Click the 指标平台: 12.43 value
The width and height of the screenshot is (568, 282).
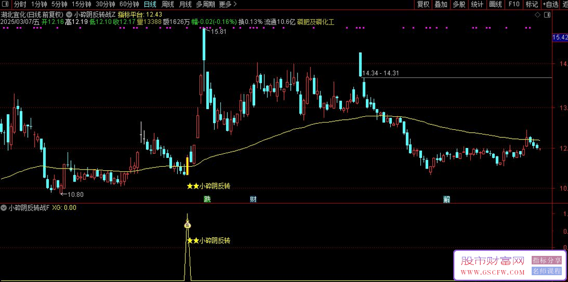click(x=140, y=15)
